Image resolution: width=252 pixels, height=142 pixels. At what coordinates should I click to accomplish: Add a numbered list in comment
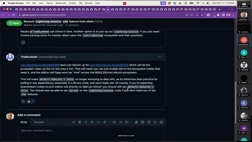(114, 122)
